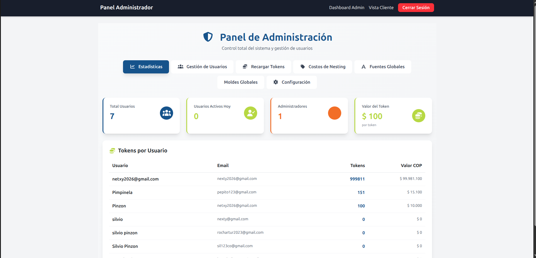This screenshot has width=536, height=258.
Task: Select the email sil123co@gmail.com
Action: point(235,246)
